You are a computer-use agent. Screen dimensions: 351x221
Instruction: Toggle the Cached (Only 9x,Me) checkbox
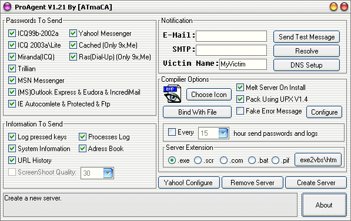tap(73, 45)
